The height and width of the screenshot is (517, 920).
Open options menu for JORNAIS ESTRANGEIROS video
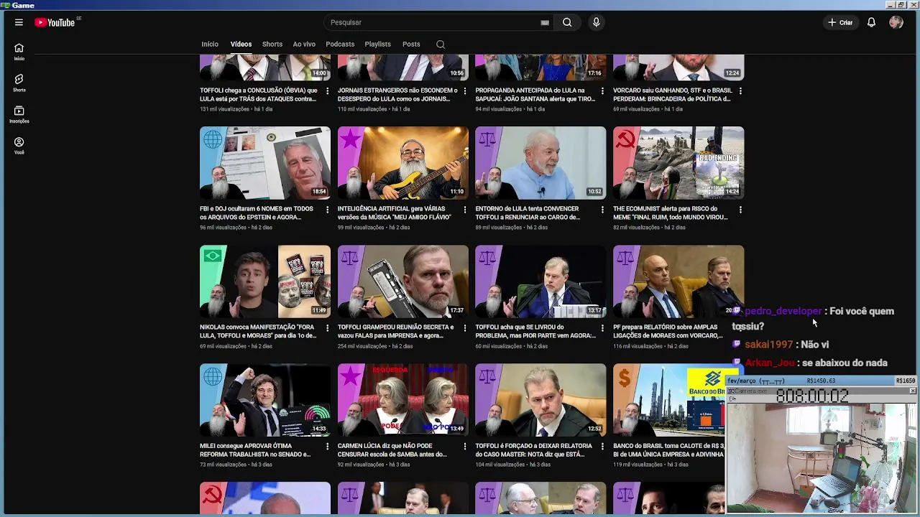pyautogui.click(x=465, y=91)
